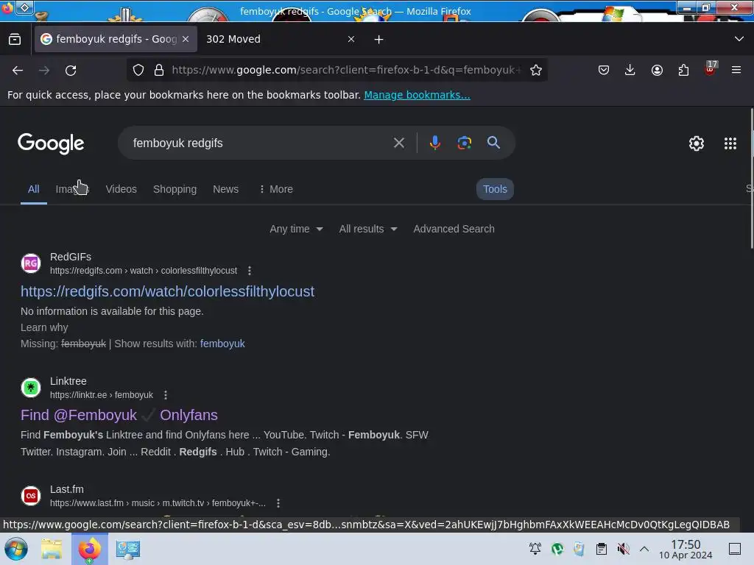
Task: Open the Extensions puzzle icon
Action: pos(683,70)
